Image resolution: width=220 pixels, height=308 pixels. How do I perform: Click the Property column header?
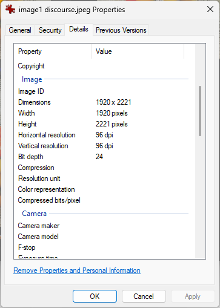pos(53,51)
